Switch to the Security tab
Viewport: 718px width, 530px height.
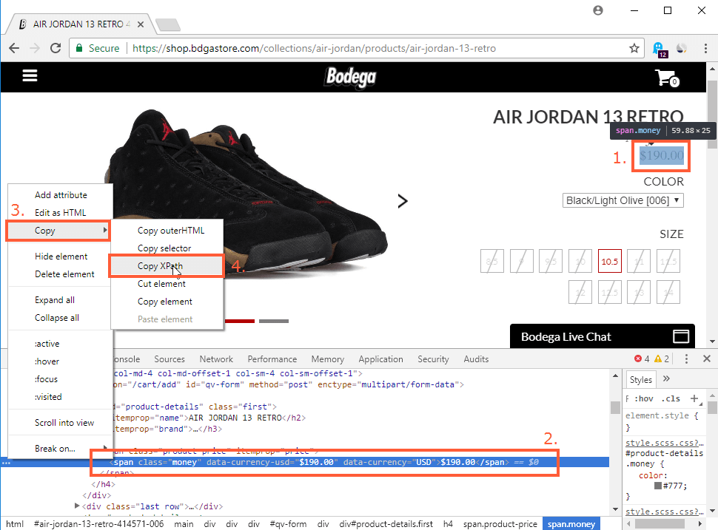(433, 359)
